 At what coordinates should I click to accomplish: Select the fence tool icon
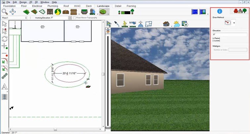73,12
